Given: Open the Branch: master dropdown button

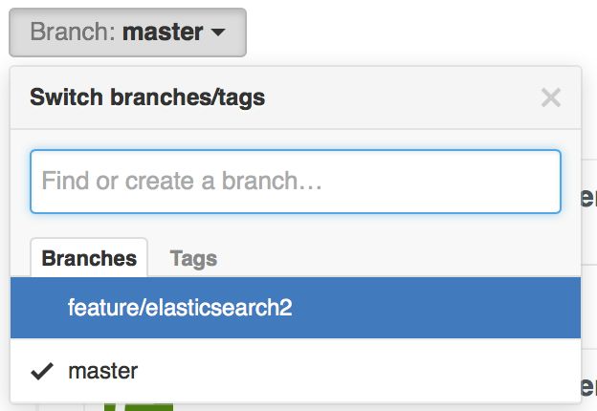Looking at the screenshot, I should [x=127, y=32].
